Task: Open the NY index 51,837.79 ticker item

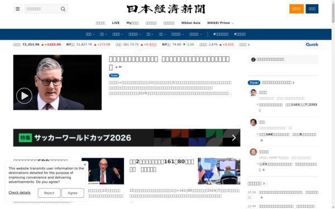Action: pos(88,45)
